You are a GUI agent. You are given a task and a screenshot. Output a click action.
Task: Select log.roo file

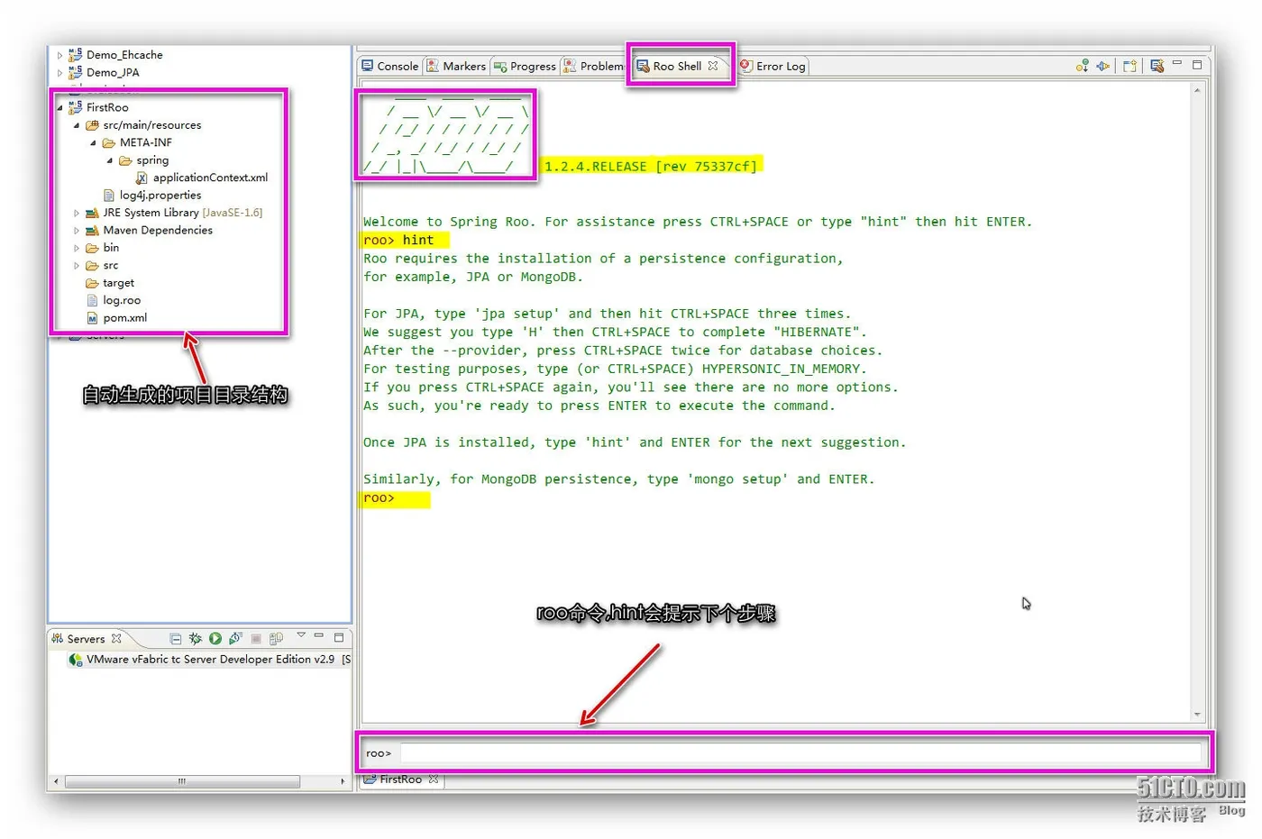click(x=122, y=300)
